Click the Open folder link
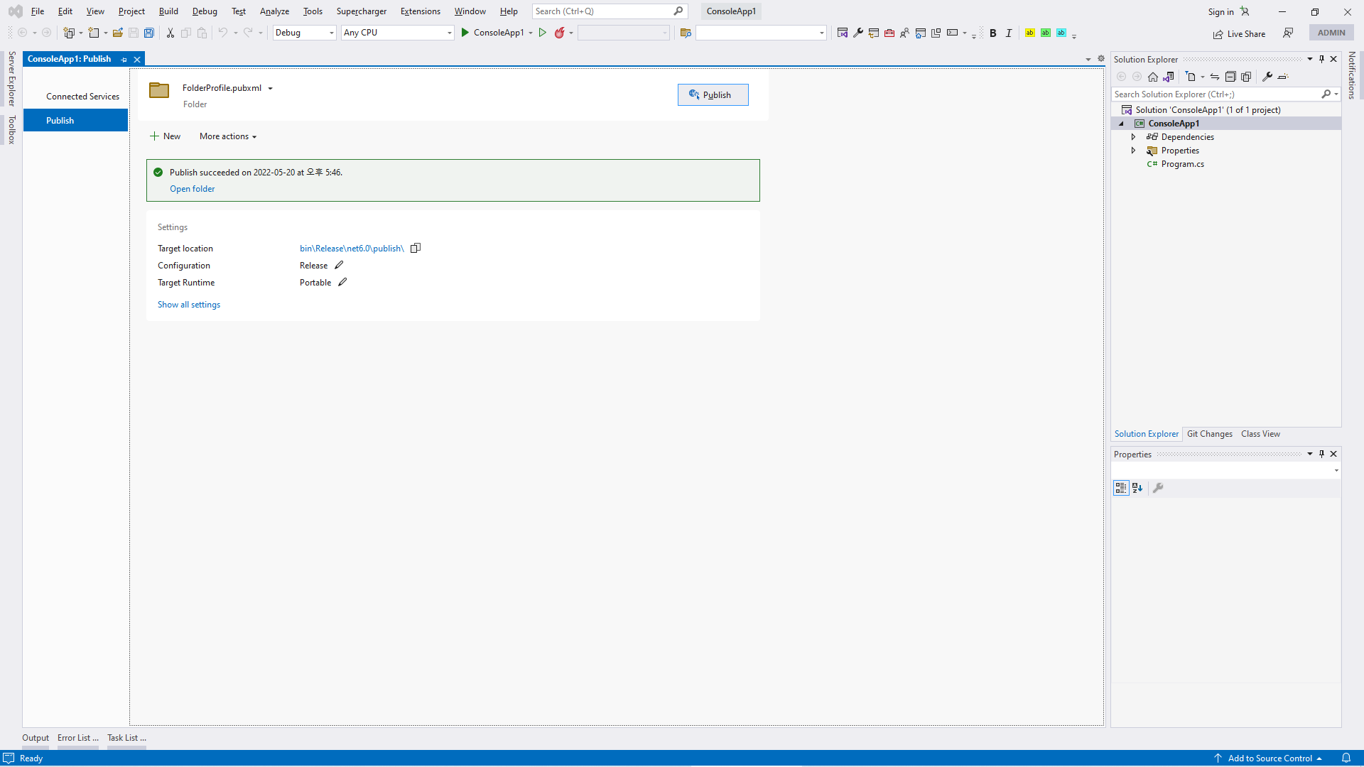1364x767 pixels. click(192, 189)
